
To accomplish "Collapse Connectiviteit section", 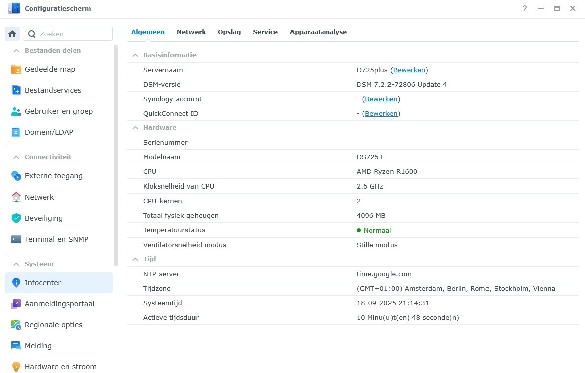I will (16, 157).
